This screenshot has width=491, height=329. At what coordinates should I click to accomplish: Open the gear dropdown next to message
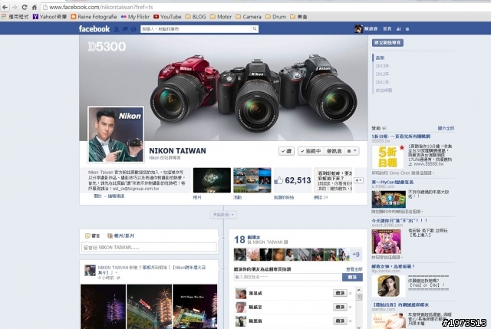tap(352, 151)
